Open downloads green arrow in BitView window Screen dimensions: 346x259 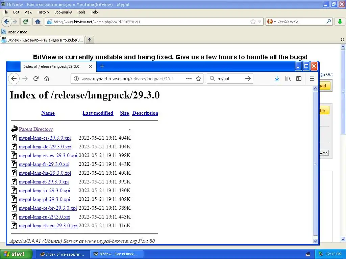pyautogui.click(x=340, y=22)
